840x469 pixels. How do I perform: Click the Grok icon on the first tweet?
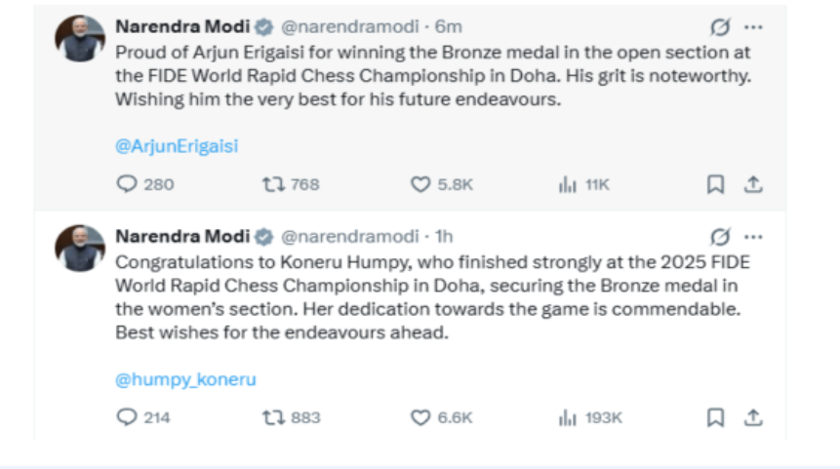click(720, 26)
